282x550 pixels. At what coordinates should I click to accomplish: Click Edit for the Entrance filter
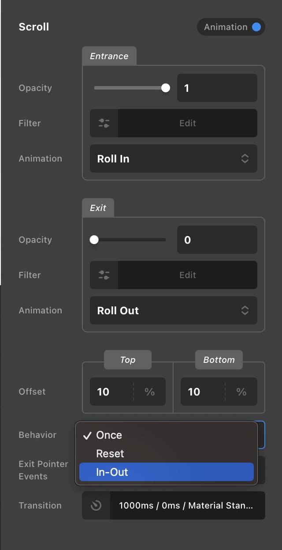coord(187,123)
